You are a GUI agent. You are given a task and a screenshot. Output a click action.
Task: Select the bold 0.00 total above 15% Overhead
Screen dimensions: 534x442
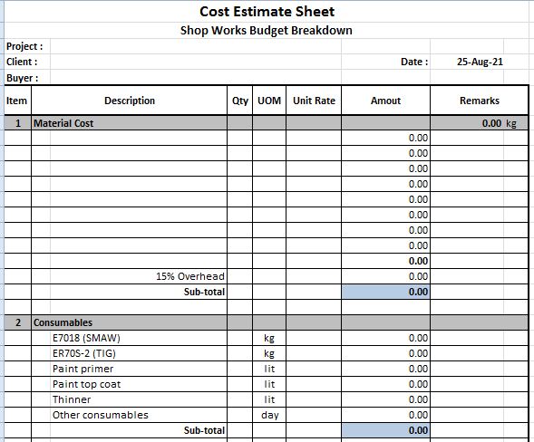pyautogui.click(x=386, y=261)
